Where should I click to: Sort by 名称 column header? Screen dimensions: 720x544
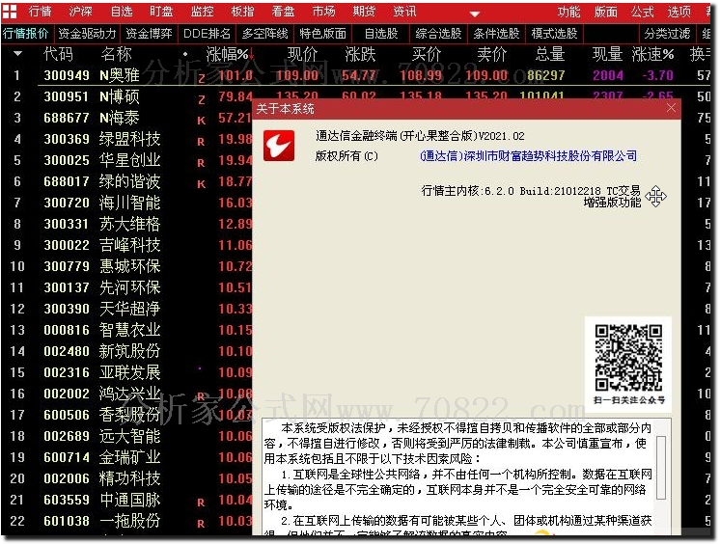[116, 54]
